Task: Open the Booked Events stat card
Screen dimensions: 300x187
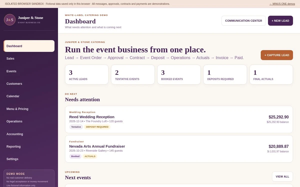Action: click(179, 75)
